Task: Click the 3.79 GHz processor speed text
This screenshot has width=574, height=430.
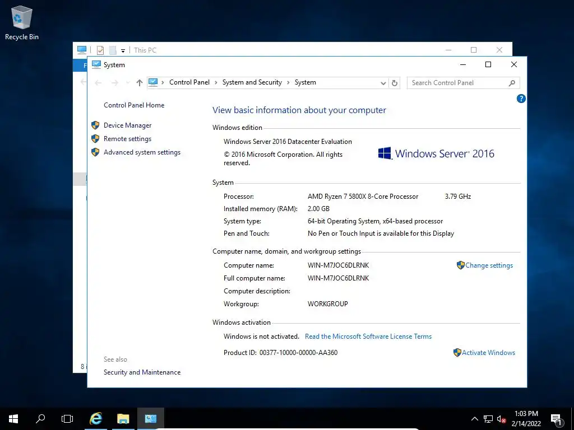Action: 458,197
